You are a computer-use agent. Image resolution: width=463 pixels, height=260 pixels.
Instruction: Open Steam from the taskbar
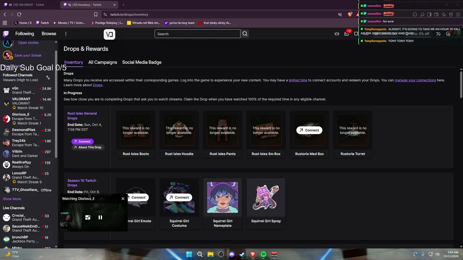tap(242, 254)
